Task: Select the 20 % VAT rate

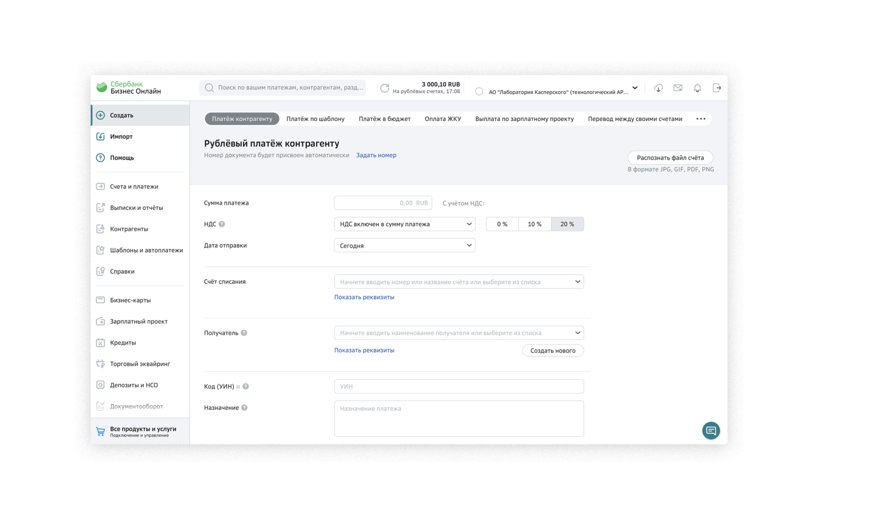Action: [567, 224]
